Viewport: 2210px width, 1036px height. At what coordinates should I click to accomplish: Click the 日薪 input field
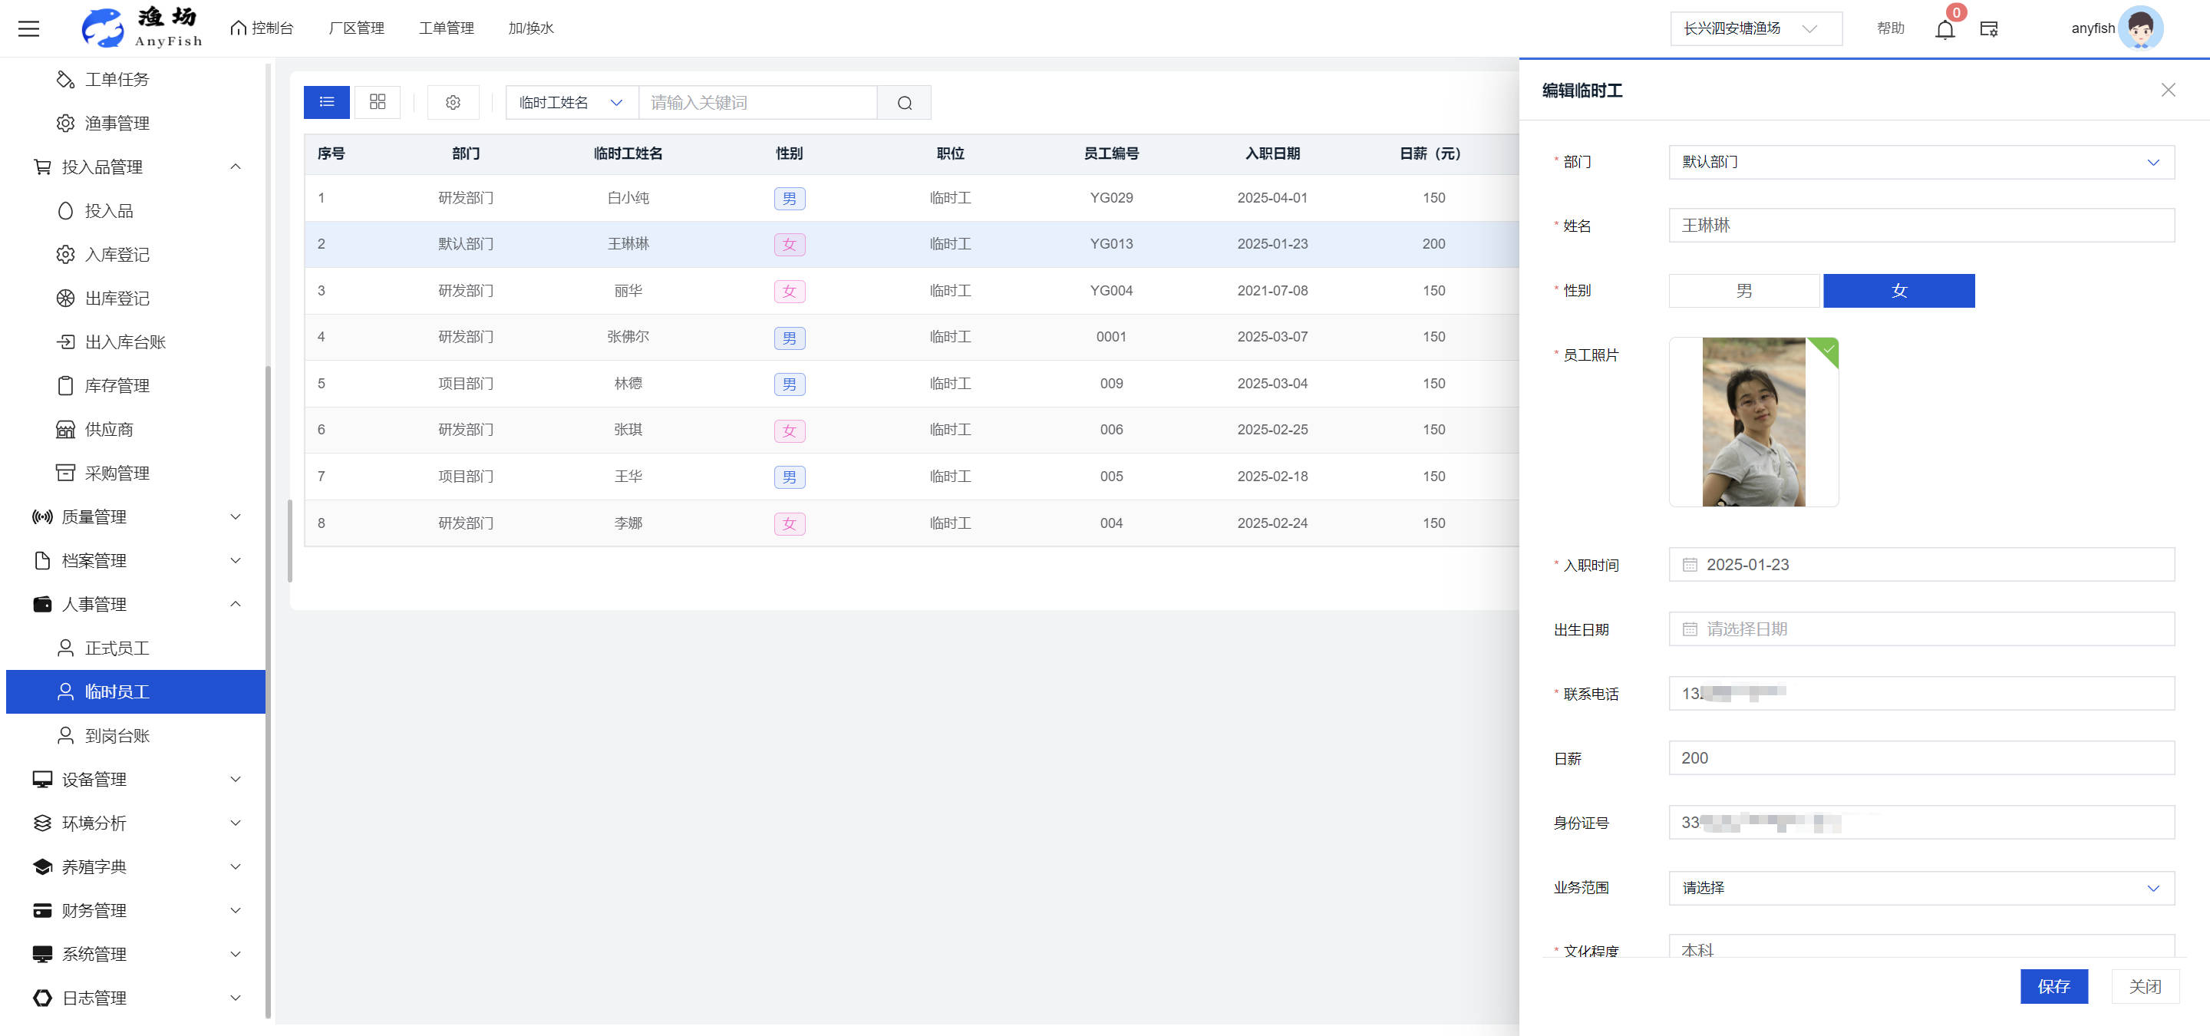tap(1920, 758)
